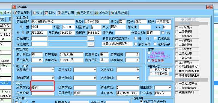Click the 规格 field with 1.3g*28袋

click(x=97, y=21)
